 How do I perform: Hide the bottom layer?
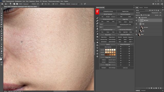136,34
